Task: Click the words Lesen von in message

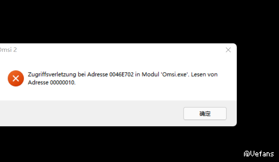Action: [204, 74]
